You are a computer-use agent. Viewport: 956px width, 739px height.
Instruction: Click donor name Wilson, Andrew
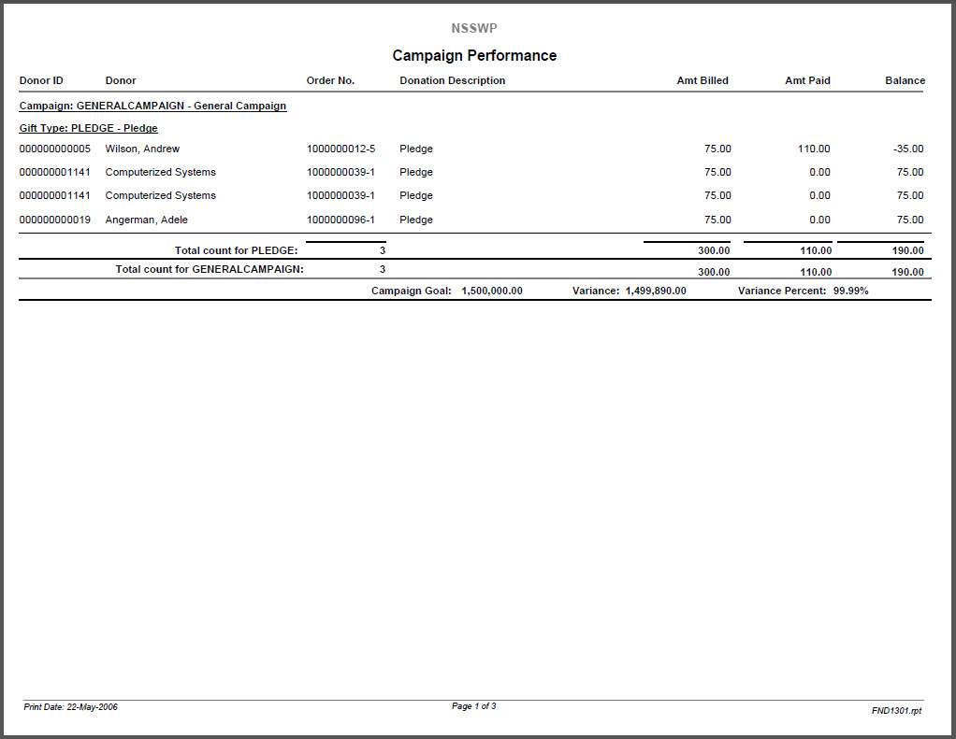pos(142,149)
